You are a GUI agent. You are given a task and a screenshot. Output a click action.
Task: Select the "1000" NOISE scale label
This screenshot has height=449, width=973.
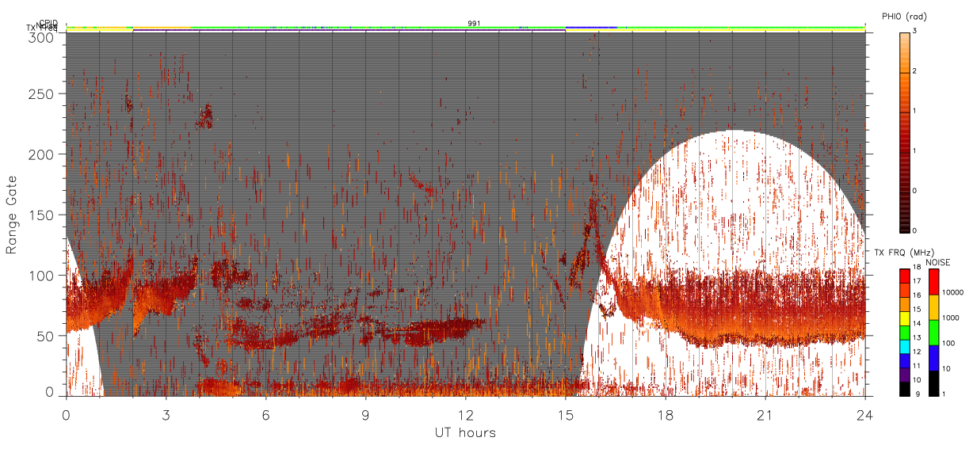coord(949,317)
